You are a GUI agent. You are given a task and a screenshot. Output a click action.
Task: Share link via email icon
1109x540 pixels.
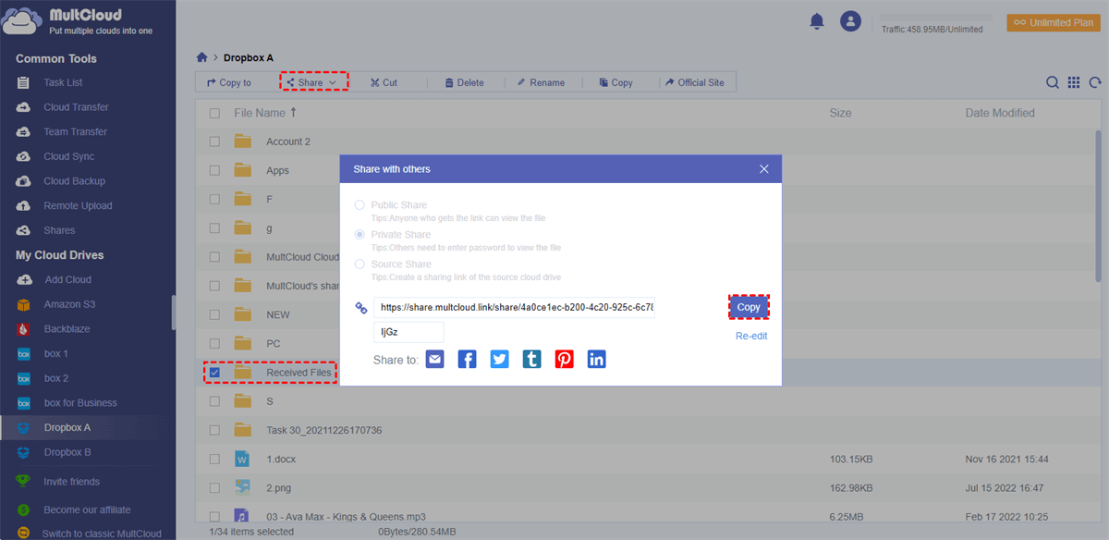(435, 359)
